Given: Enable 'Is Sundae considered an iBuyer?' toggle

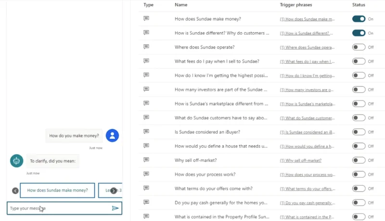Looking at the screenshot, I should pos(359,132).
